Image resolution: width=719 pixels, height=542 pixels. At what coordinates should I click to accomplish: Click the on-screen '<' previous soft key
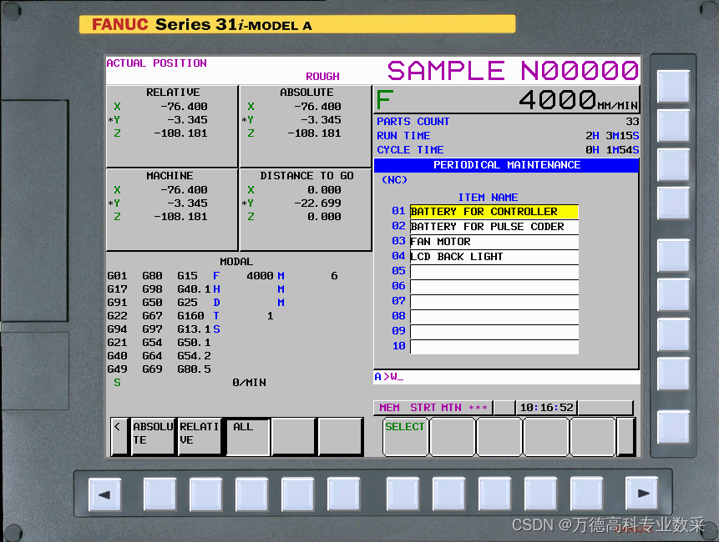coord(119,437)
